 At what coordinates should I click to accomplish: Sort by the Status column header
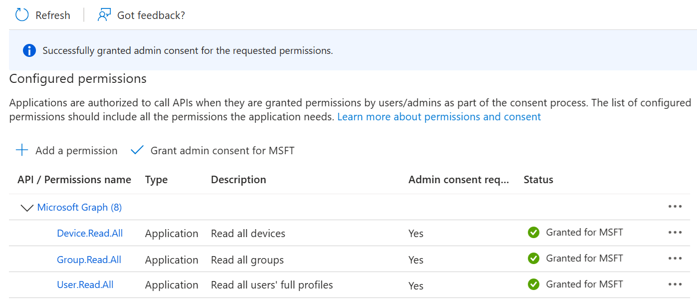point(538,180)
